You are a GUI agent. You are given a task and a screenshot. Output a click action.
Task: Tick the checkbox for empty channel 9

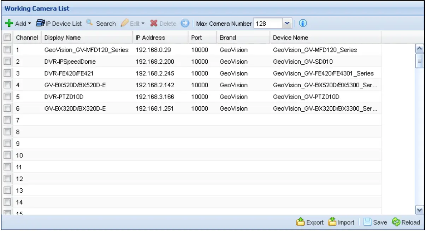pyautogui.click(x=7, y=144)
